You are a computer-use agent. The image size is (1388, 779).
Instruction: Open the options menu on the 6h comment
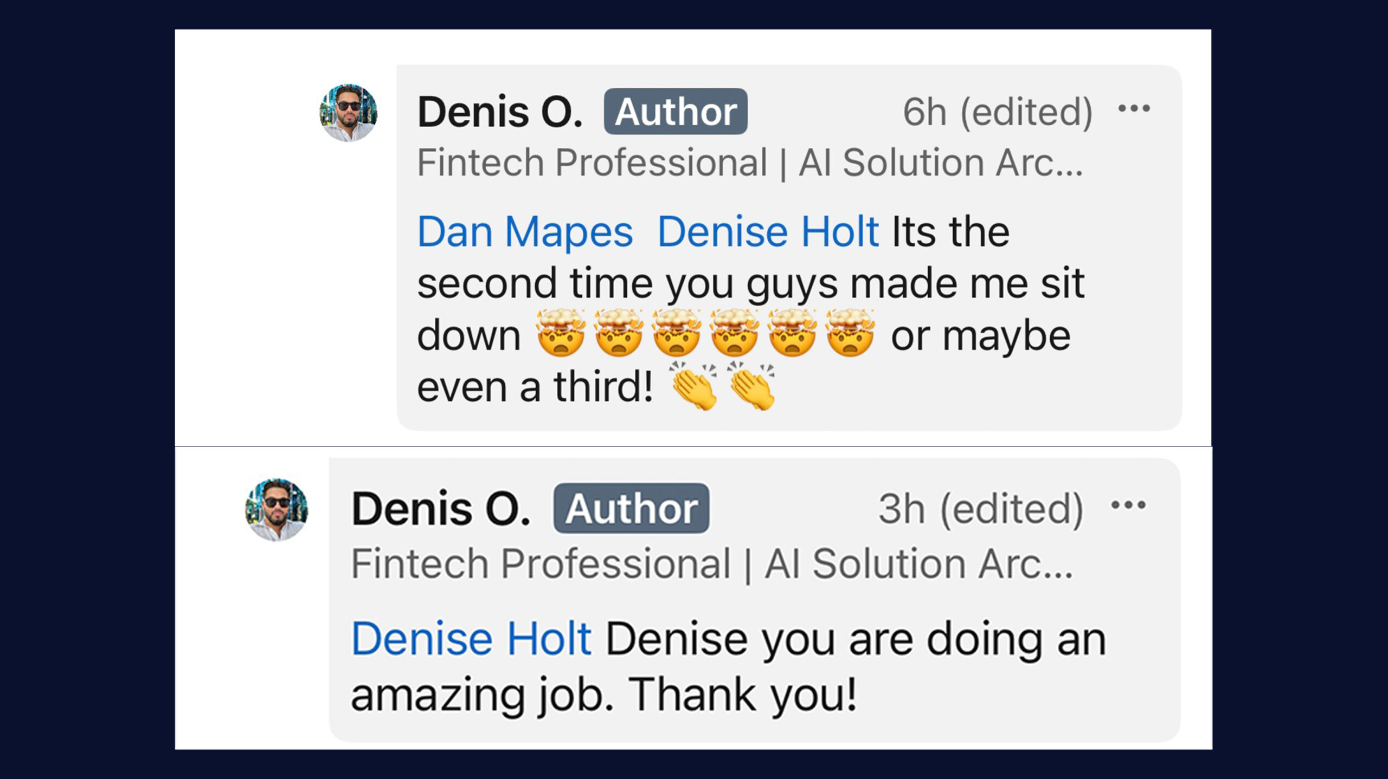(x=1134, y=109)
